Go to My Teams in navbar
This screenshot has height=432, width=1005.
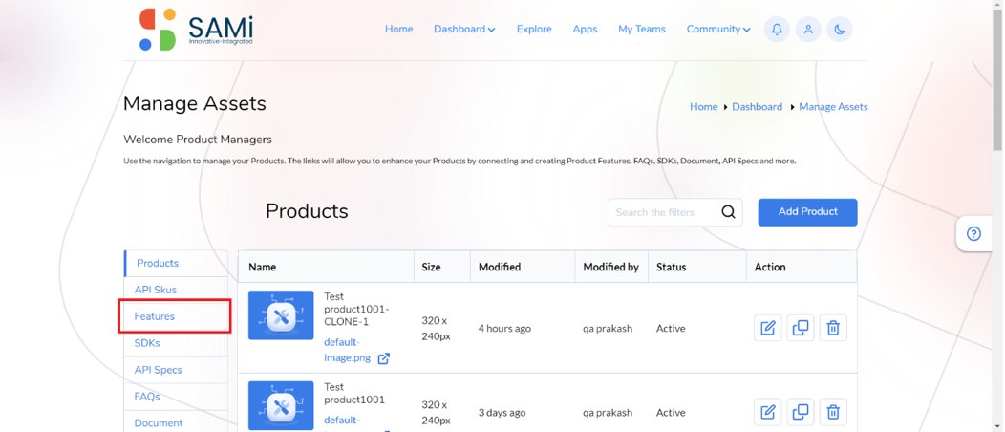(642, 29)
